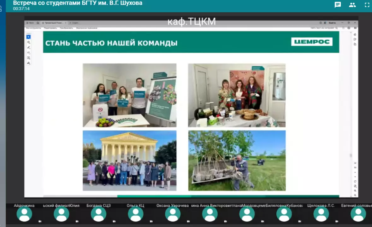Open the Преобразовать menu
Screen dimensions: 372x227
tap(67, 28)
